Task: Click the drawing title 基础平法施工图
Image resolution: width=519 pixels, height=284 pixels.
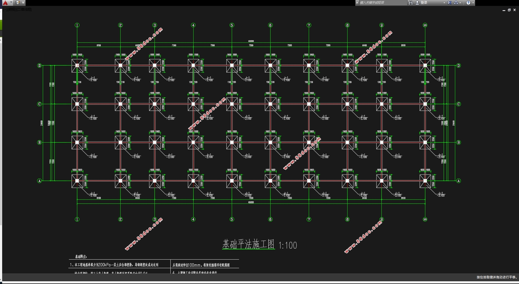Action: click(248, 244)
